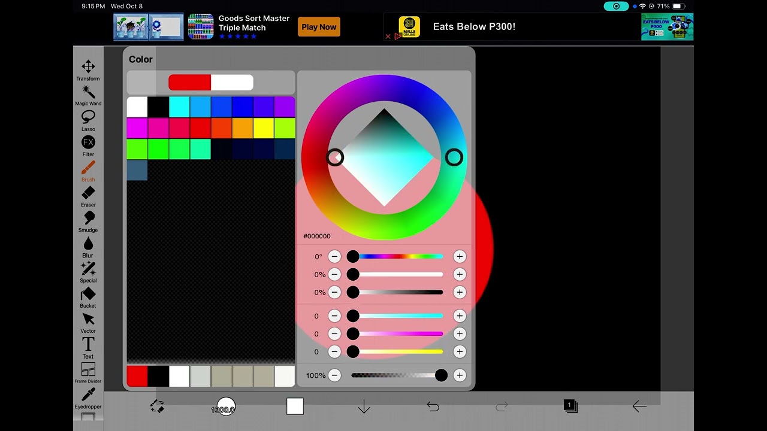Select the Eyedropper tool
The height and width of the screenshot is (431, 767).
88,398
